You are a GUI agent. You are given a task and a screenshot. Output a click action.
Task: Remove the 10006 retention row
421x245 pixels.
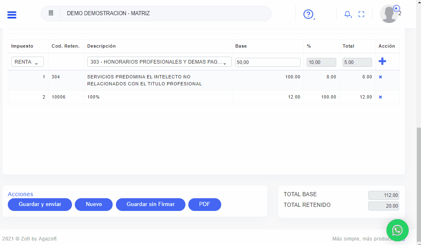coord(380,97)
